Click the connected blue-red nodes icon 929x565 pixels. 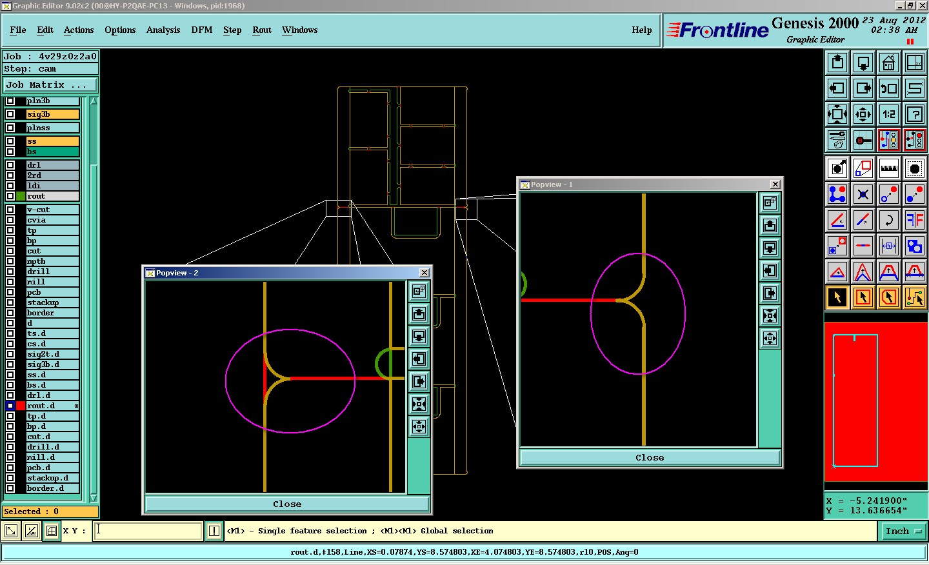[x=837, y=194]
